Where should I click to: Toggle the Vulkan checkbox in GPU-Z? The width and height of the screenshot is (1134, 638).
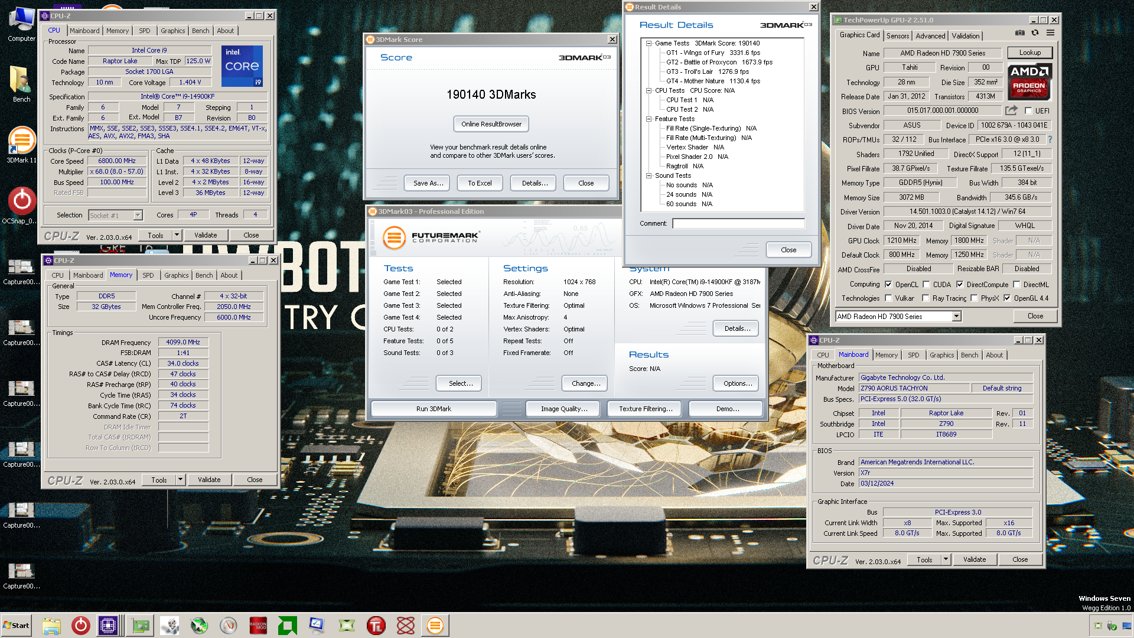click(x=888, y=298)
